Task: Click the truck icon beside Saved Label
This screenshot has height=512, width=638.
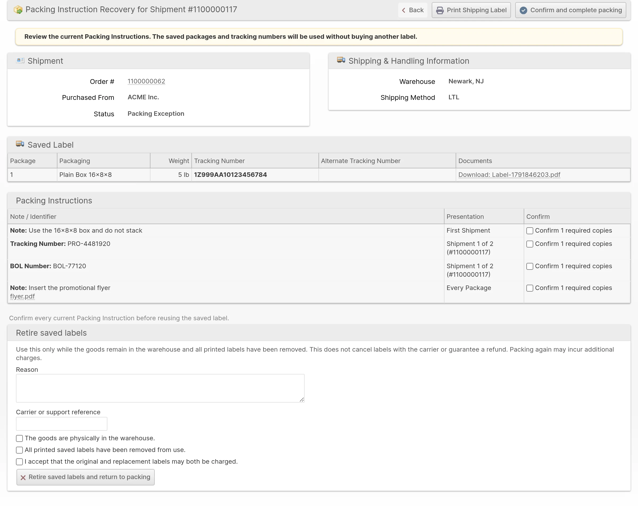Action: 20,144
